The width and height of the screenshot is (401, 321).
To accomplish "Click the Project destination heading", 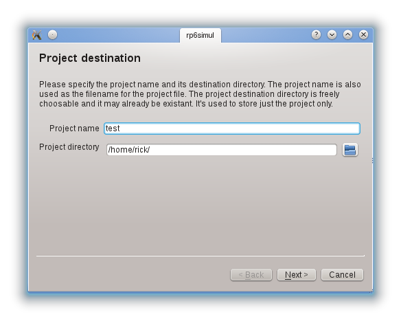I will [x=90, y=58].
